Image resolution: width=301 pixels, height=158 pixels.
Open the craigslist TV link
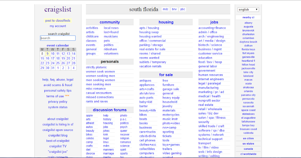(58, 146)
